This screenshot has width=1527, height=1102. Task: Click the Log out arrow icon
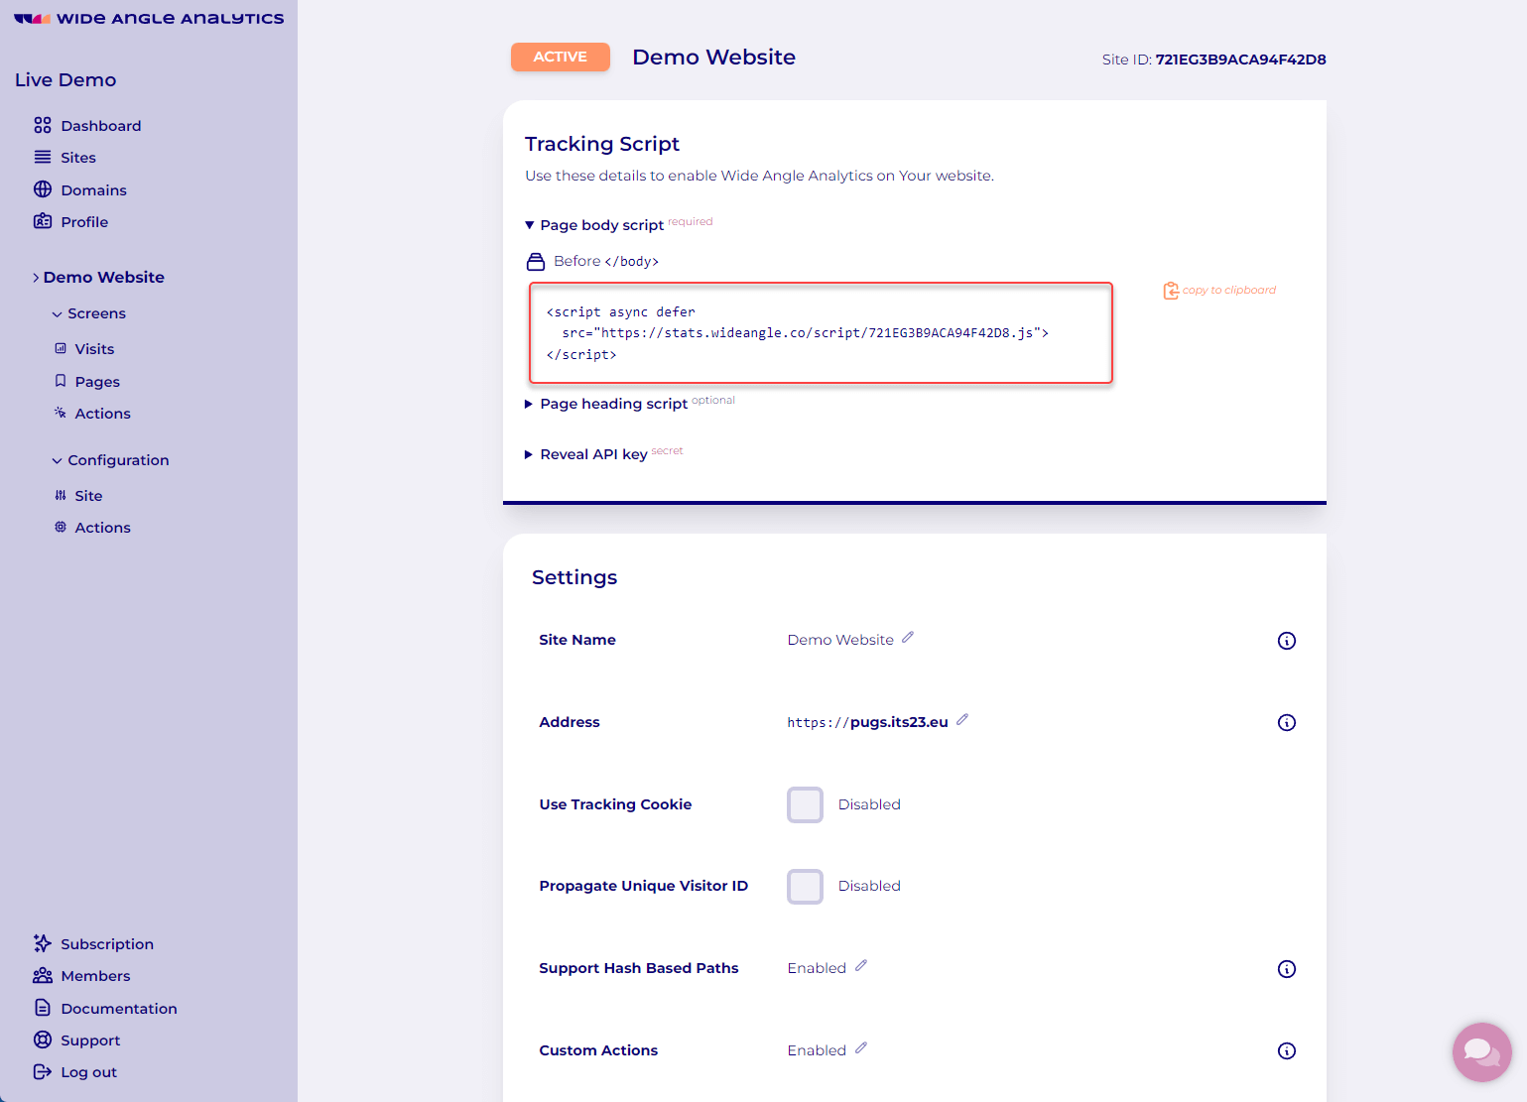[x=43, y=1071]
